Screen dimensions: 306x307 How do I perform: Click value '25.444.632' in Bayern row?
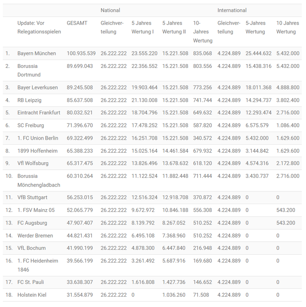click(259, 53)
